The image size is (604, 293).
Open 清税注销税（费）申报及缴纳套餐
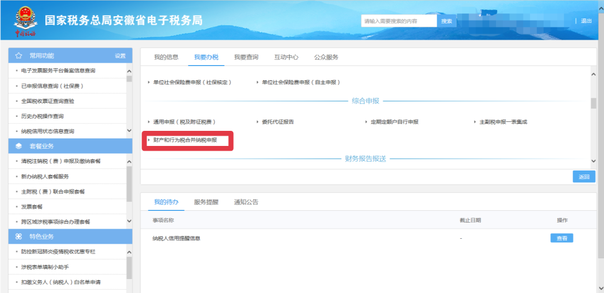(x=61, y=161)
